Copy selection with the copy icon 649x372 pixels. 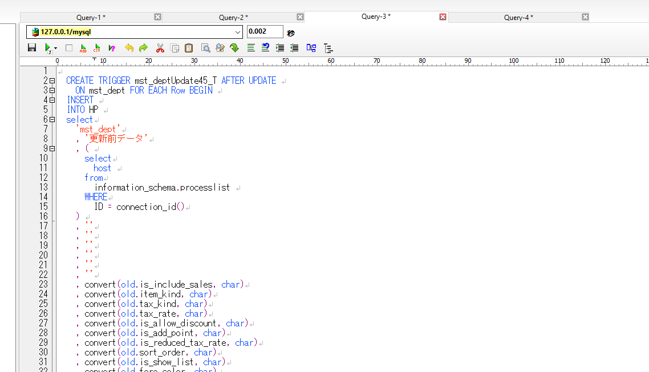pos(175,48)
